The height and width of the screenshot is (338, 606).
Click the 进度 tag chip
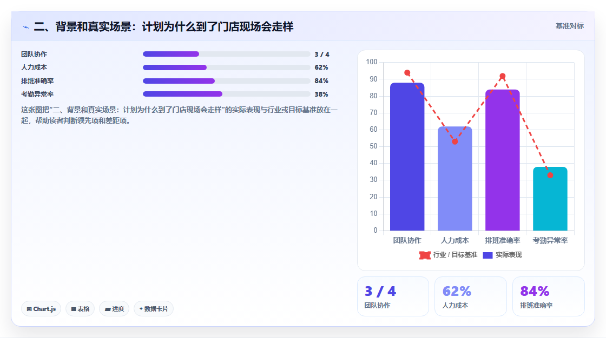tap(114, 309)
